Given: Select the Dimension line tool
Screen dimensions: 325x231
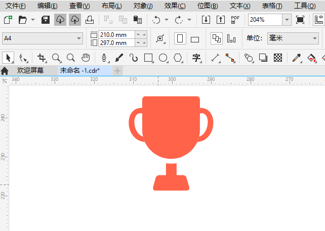Looking at the screenshot, I should [x=216, y=58].
